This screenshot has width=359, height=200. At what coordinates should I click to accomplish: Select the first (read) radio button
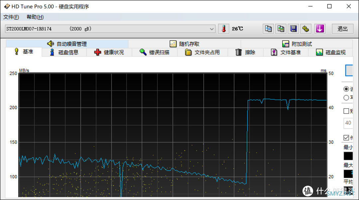tap(346, 89)
